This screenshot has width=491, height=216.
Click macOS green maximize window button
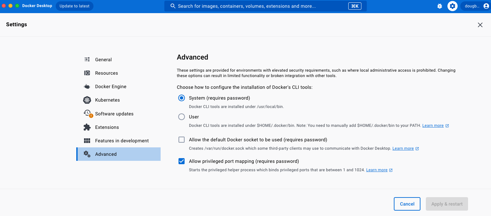(17, 6)
